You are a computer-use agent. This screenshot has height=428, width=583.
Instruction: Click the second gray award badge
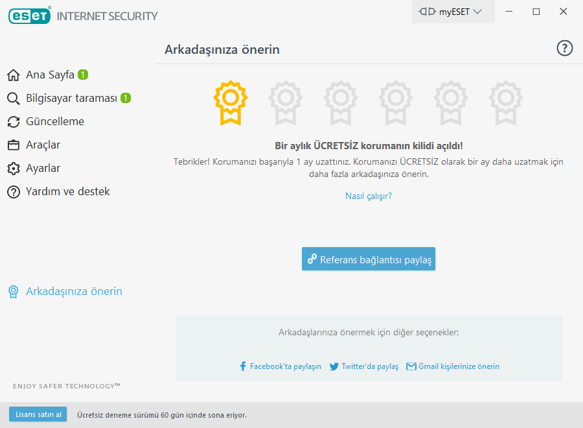tap(286, 102)
